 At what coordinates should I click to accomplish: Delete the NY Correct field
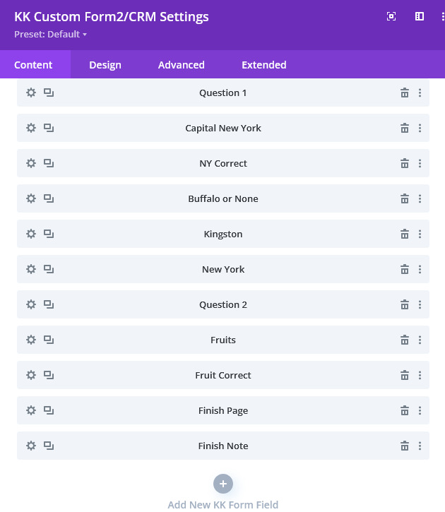(x=405, y=163)
